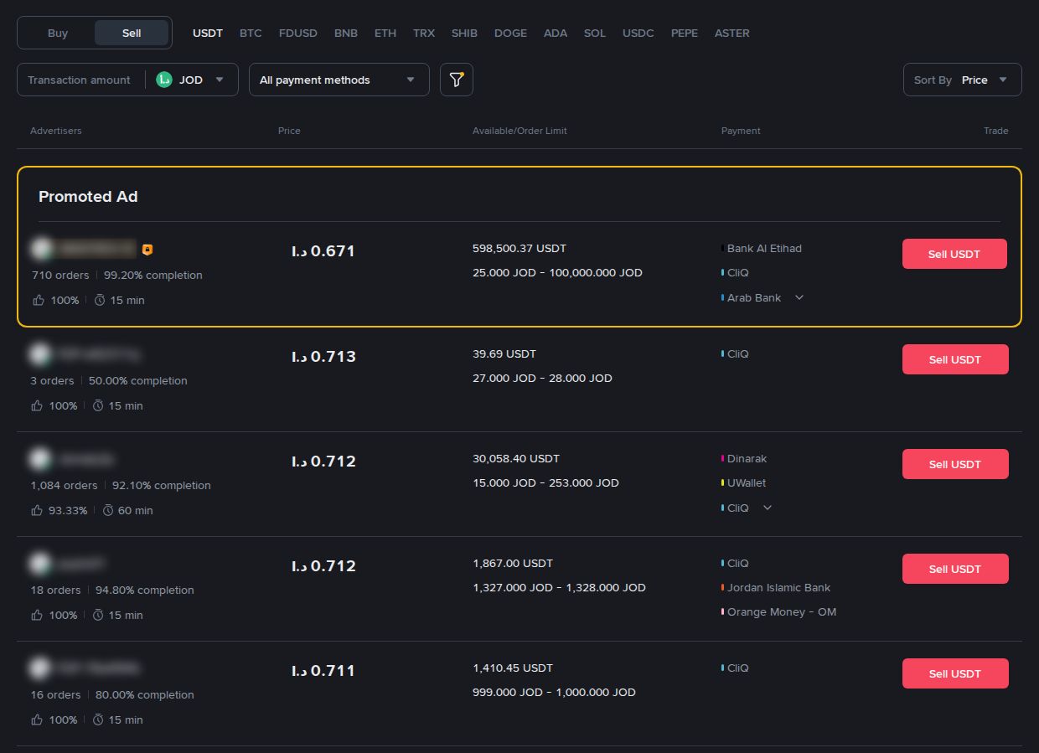Select ASTER crypto tab

pos(732,34)
